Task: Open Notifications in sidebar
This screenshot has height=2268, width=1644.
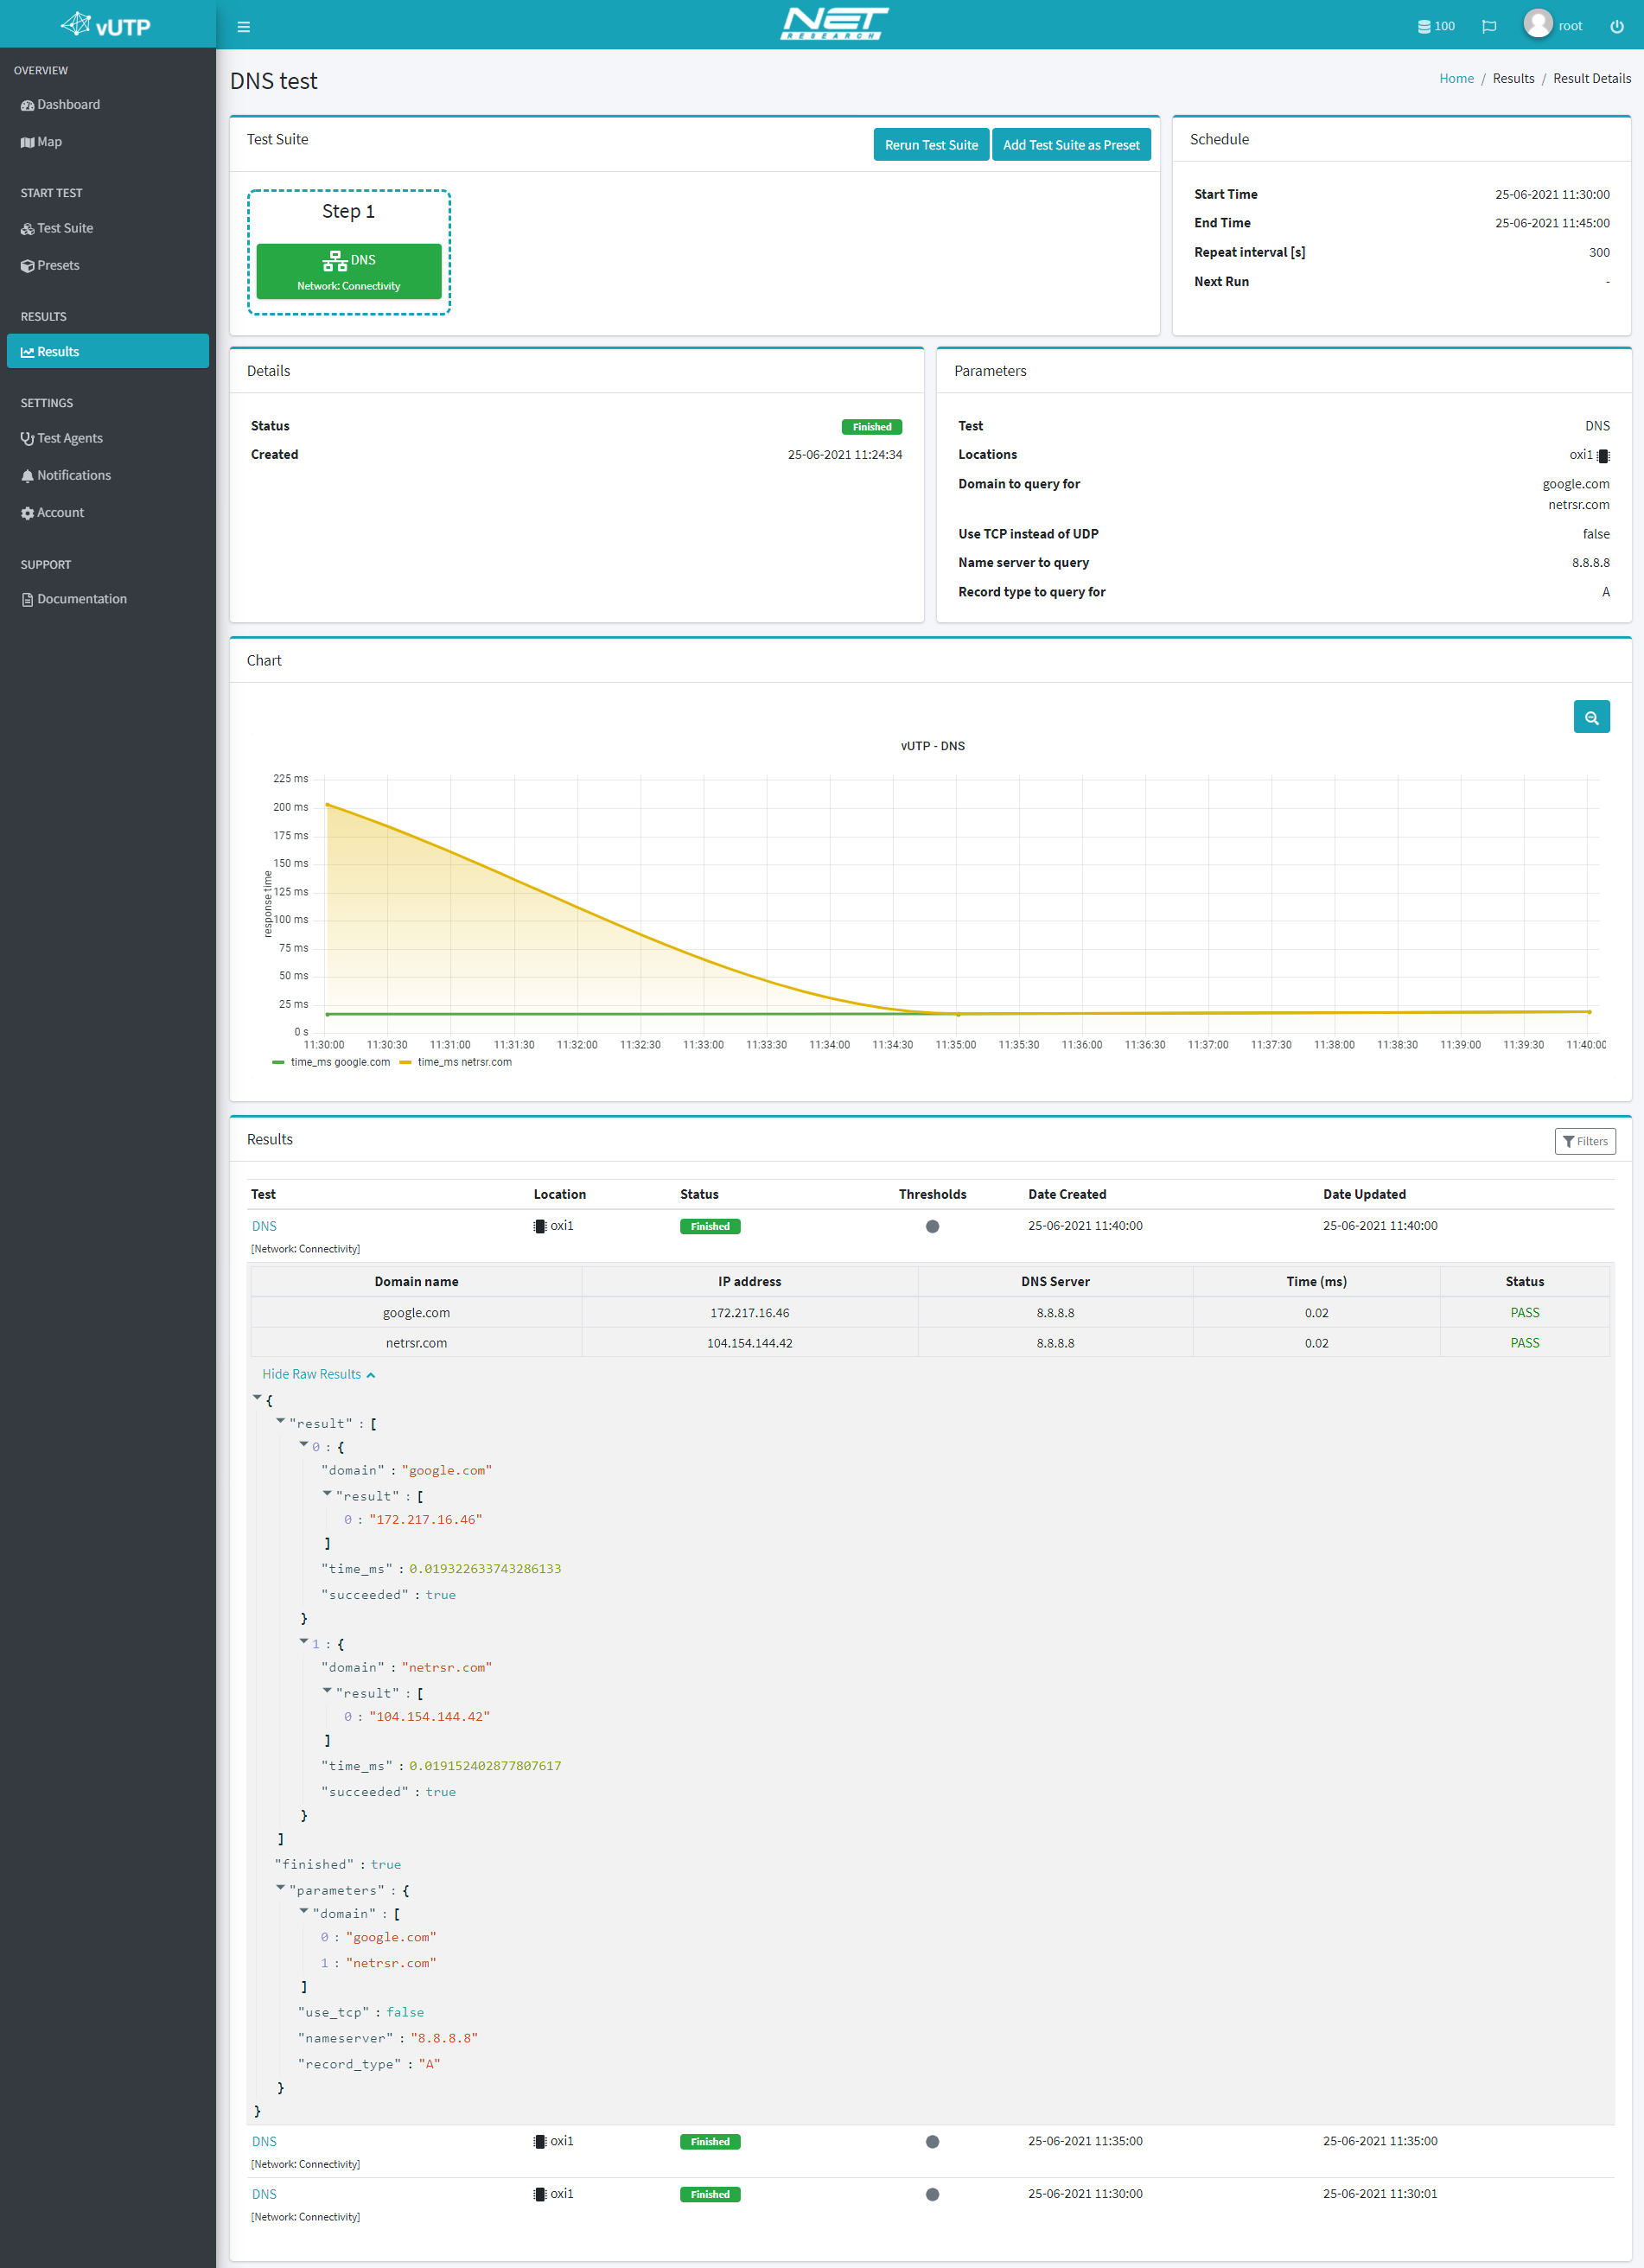Action: pyautogui.click(x=108, y=475)
